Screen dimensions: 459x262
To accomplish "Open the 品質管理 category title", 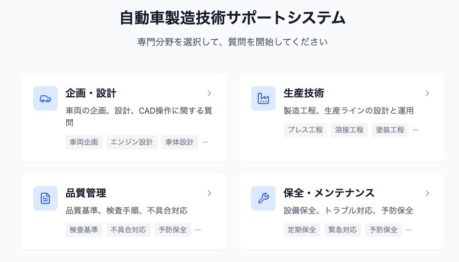I will coord(86,193).
